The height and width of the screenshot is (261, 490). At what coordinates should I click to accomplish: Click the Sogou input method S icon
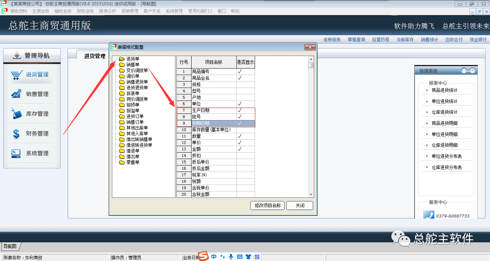click(x=204, y=256)
